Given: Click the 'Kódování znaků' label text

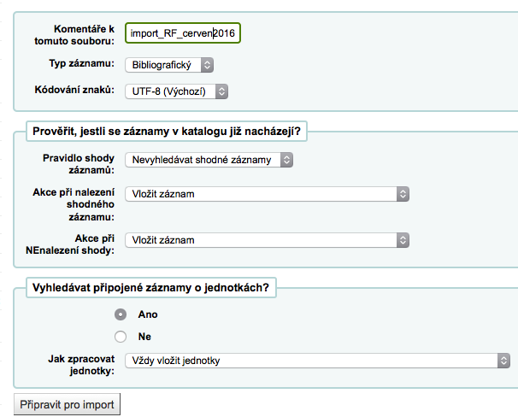Looking at the screenshot, I should (x=75, y=90).
